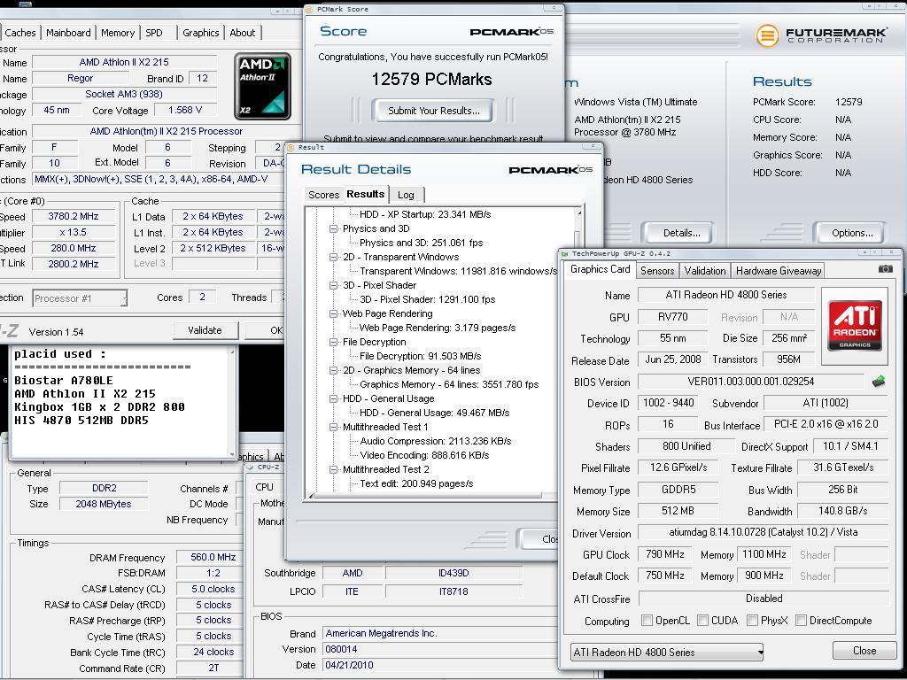Select 'Web Page Rendering: 3.179 pages/s' row
Viewport: 907px width, 680px height.
coord(438,328)
